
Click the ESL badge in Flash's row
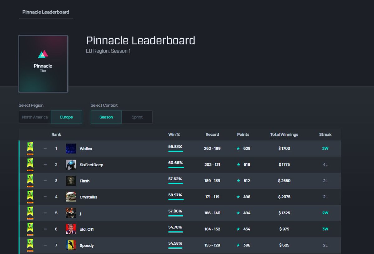30,181
